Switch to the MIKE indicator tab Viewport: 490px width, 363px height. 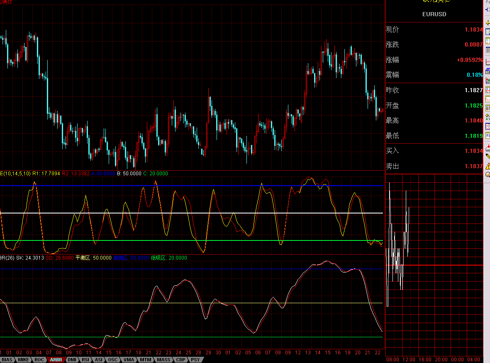point(23,360)
